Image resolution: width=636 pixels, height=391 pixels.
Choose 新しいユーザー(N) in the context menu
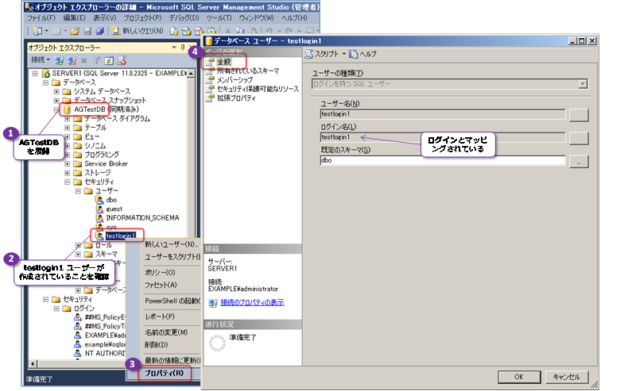(x=172, y=244)
